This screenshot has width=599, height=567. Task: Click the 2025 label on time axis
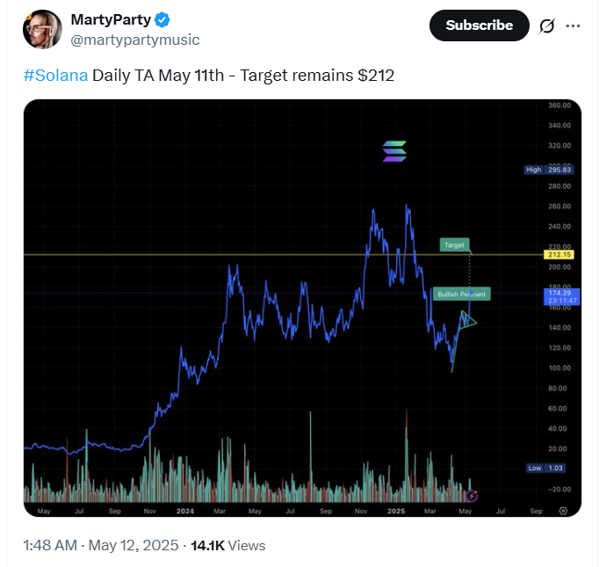(396, 512)
